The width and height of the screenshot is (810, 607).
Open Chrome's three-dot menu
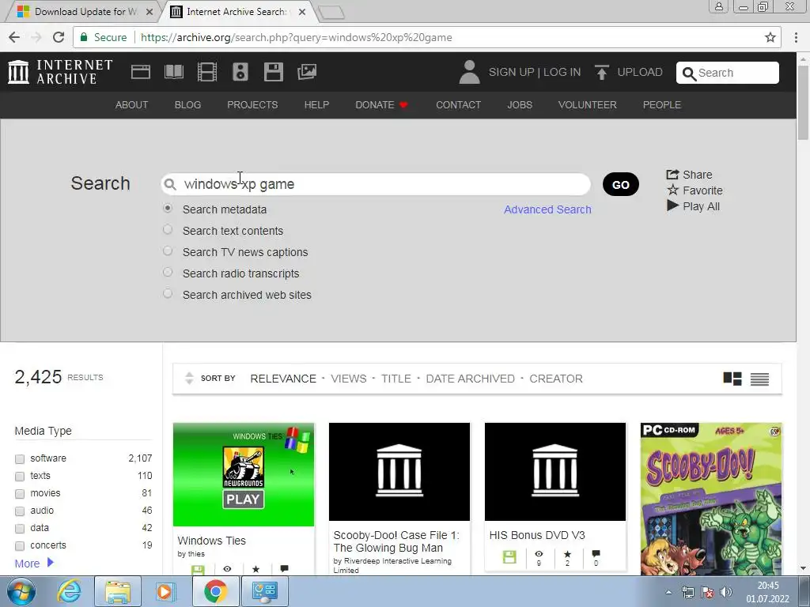[x=796, y=37]
